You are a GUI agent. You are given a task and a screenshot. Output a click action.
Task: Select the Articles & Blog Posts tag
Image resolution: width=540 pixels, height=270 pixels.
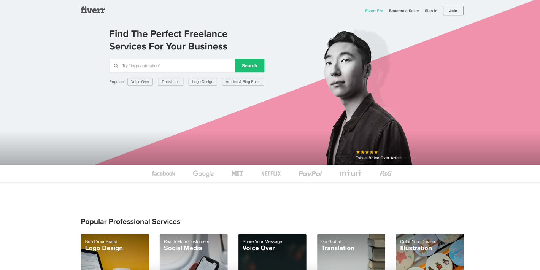click(243, 82)
